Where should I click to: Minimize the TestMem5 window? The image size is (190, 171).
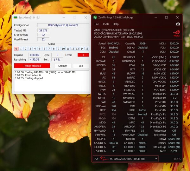pos(64,17)
